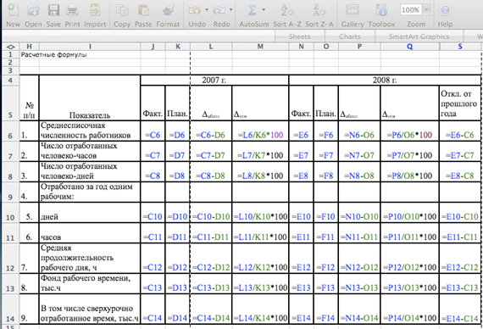This screenshot has height=329, width=483.
Task: Open the Help icon
Action: (445, 10)
